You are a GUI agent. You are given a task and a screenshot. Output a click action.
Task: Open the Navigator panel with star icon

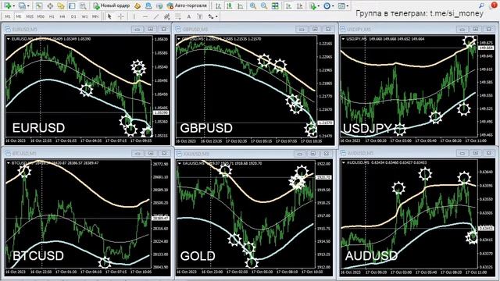[x=61, y=5]
